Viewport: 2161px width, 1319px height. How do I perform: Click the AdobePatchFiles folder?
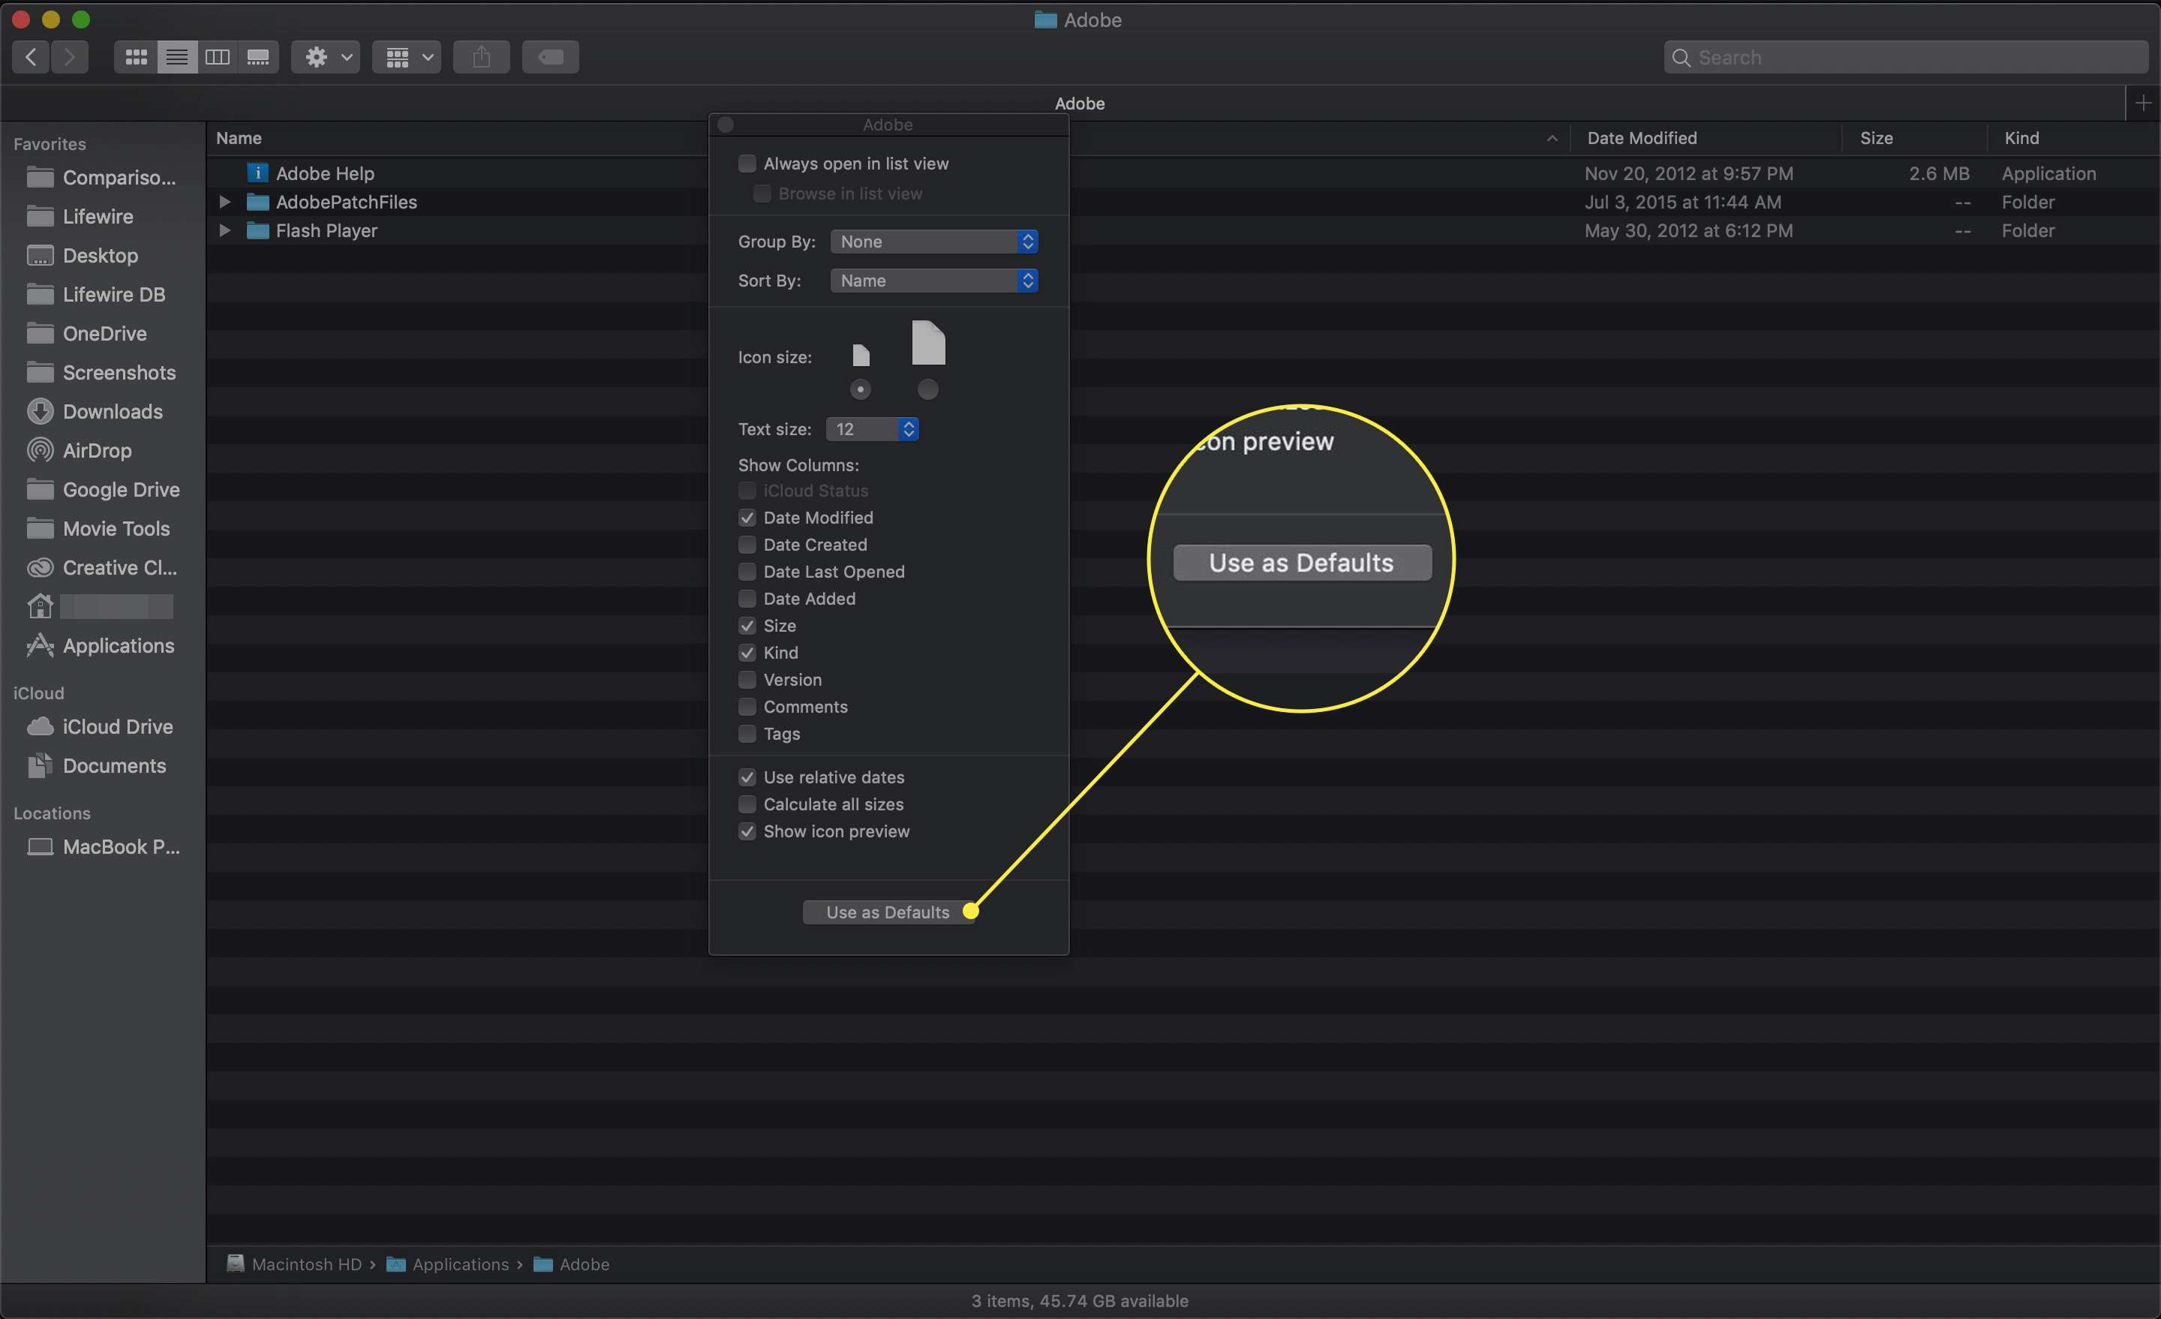pos(344,200)
